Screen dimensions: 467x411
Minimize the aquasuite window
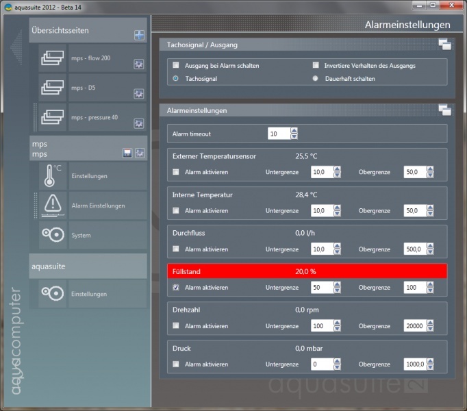420,5
